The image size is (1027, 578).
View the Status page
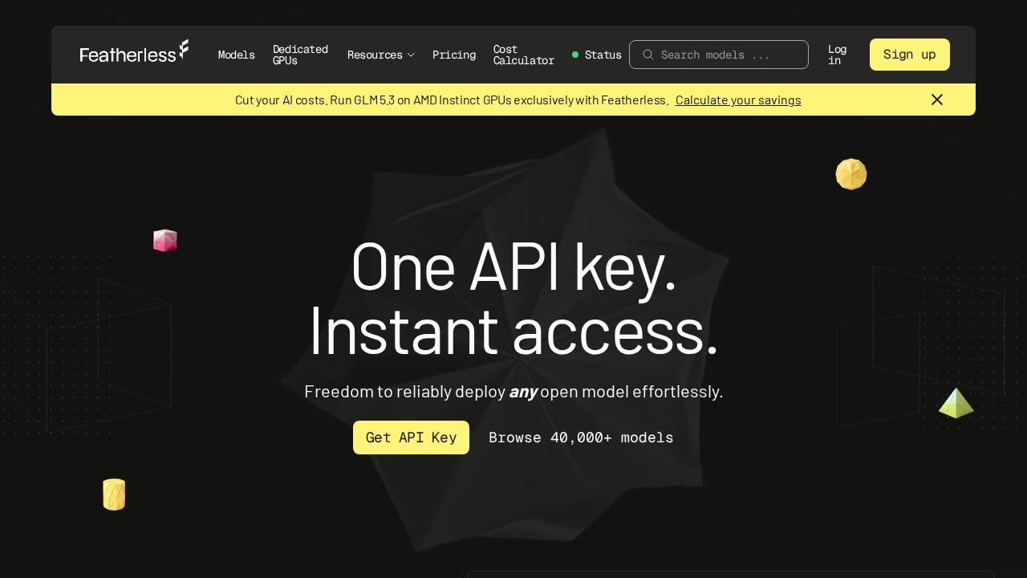[x=597, y=55]
